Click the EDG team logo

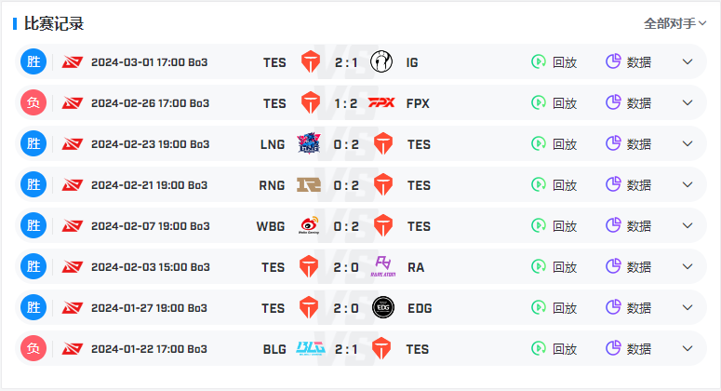[x=383, y=307]
